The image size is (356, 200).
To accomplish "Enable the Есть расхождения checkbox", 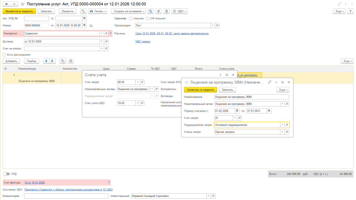I will point(4,55).
